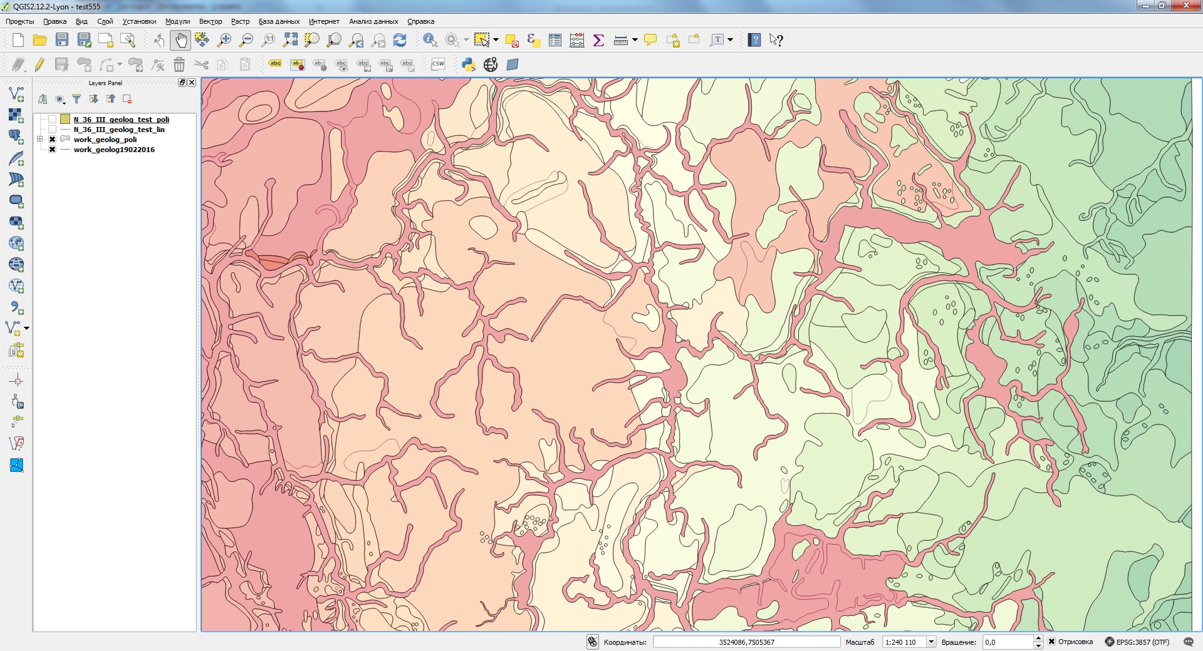Screen dimensions: 1203x651
Task: Open the scale 1:240 110 dropdown
Action: coord(932,642)
